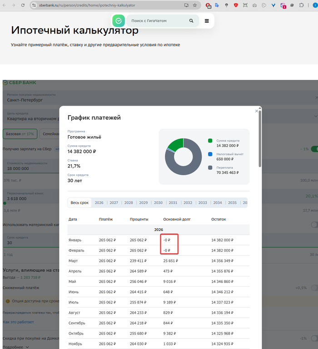This screenshot has width=318, height=349.
Task: Toggle the Domklik discount switch
Action: [x=314, y=338]
